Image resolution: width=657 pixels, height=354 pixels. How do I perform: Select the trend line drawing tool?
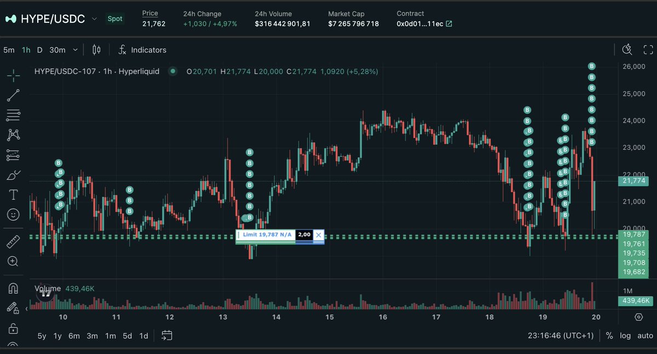(x=13, y=95)
